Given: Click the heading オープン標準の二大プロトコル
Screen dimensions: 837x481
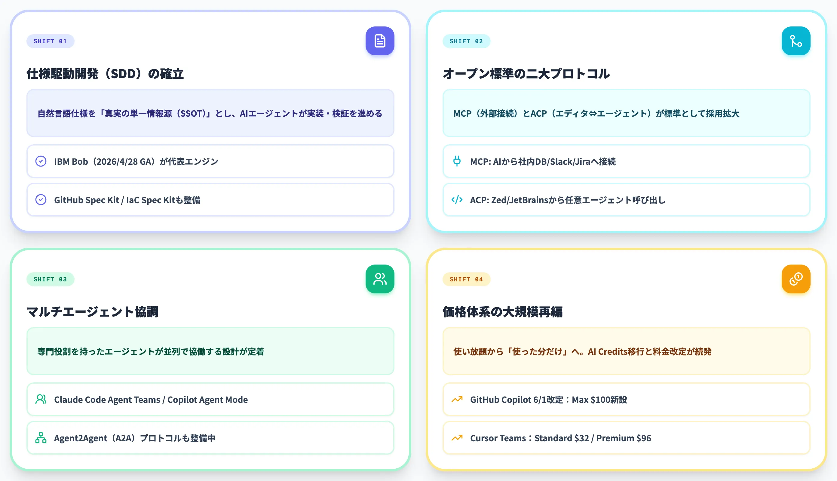Looking at the screenshot, I should coord(526,74).
